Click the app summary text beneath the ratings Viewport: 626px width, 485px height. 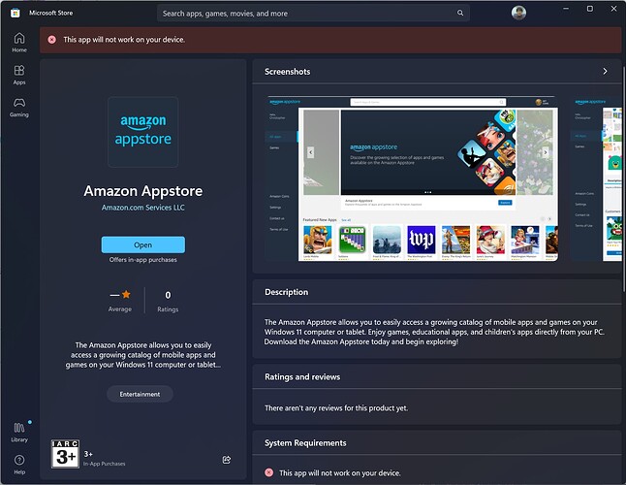pyautogui.click(x=142, y=355)
